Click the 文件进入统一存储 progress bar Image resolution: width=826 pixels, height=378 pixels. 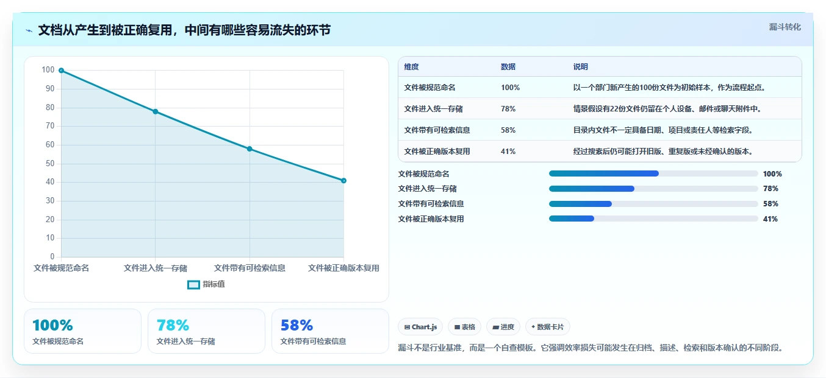653,189
